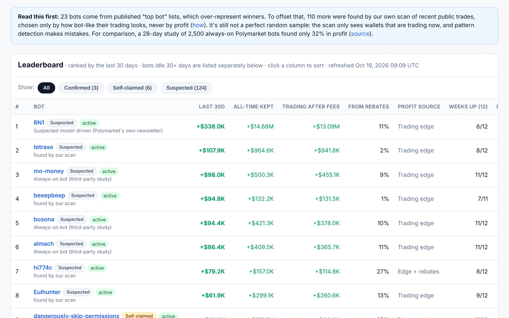Open the 'how' link in the notice

[x=198, y=25]
